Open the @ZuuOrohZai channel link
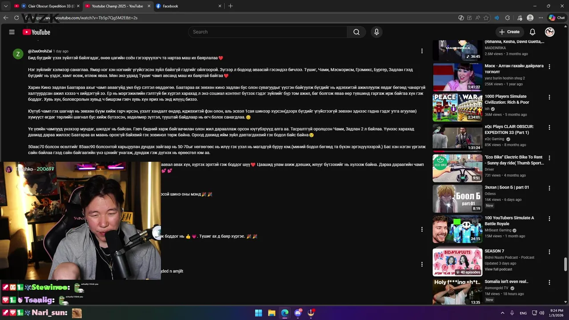569x320 pixels. coord(40,51)
